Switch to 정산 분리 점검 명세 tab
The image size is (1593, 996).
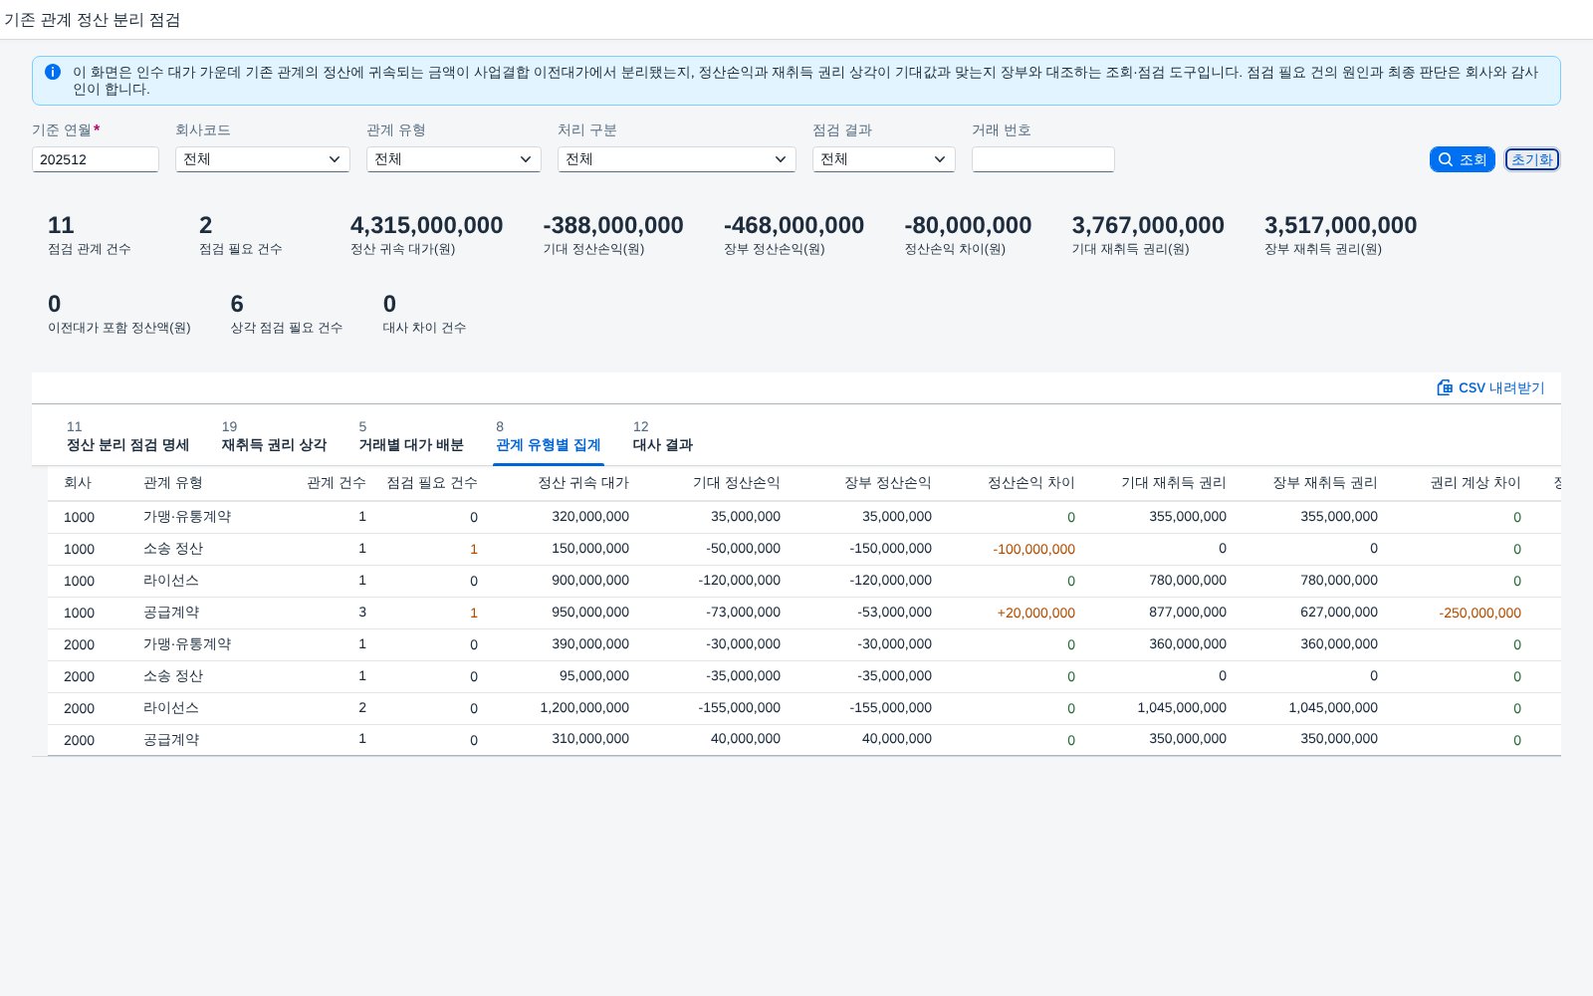tap(127, 436)
